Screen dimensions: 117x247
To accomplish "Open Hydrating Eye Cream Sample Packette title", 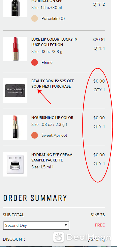I will (x=52, y=157).
